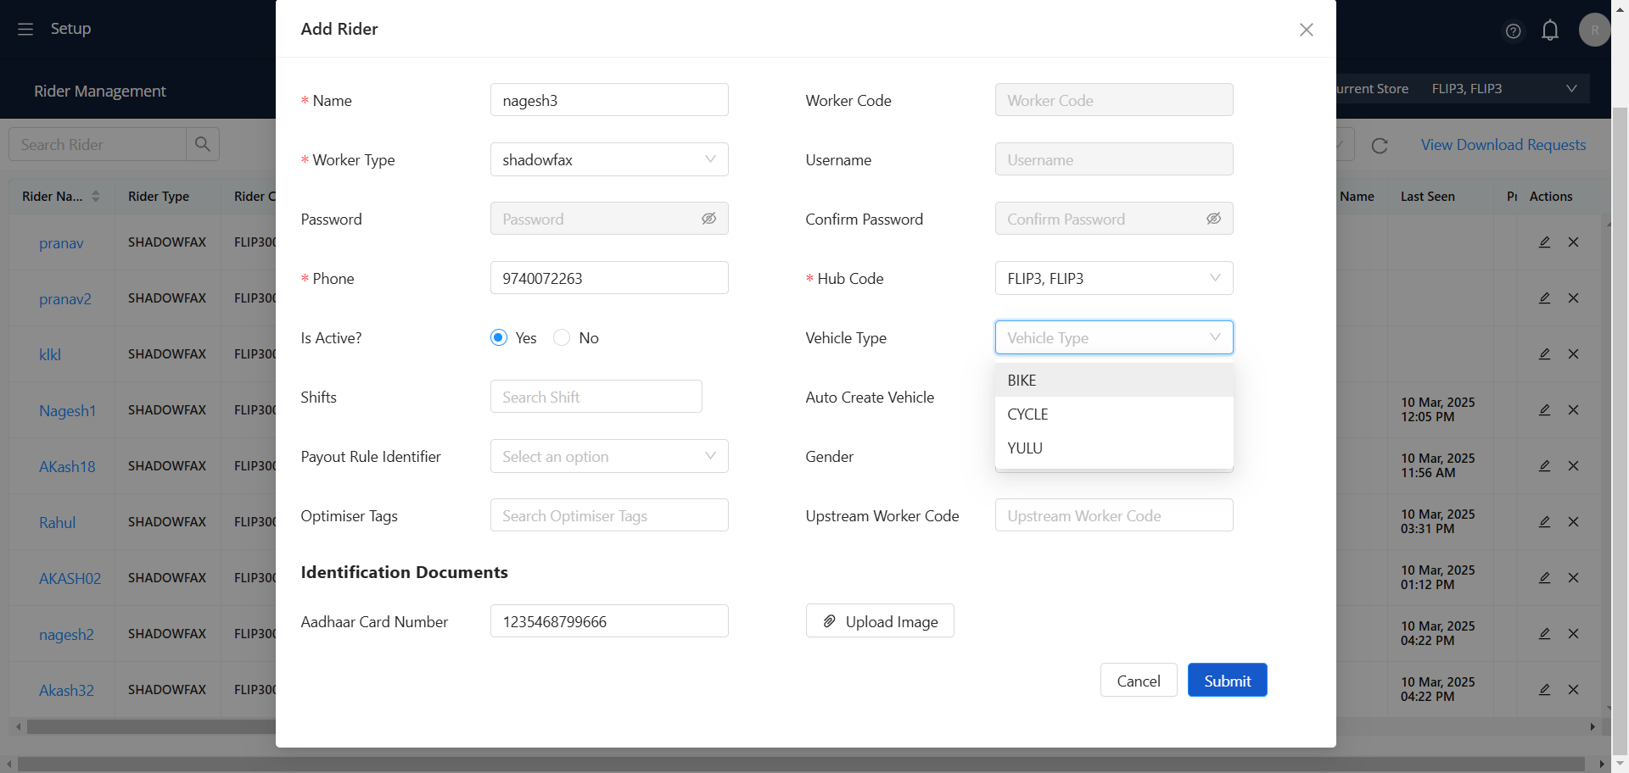The image size is (1629, 773).
Task: Select No for Is Active
Action: click(562, 338)
